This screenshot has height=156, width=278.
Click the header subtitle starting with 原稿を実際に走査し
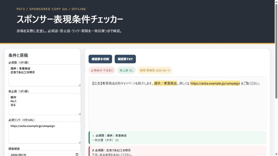coord(69,31)
